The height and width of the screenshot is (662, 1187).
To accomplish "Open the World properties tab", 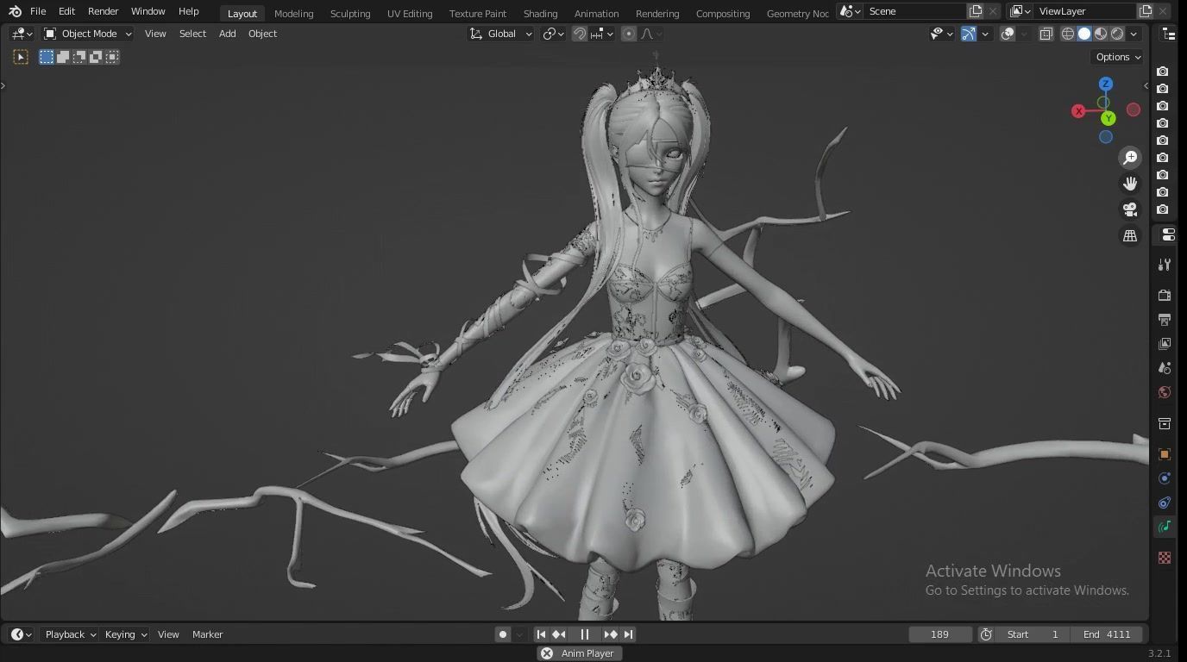I will point(1165,392).
